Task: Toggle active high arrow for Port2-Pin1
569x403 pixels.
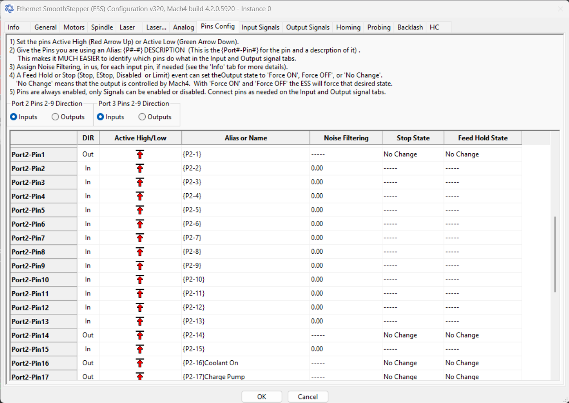Action: [140, 155]
